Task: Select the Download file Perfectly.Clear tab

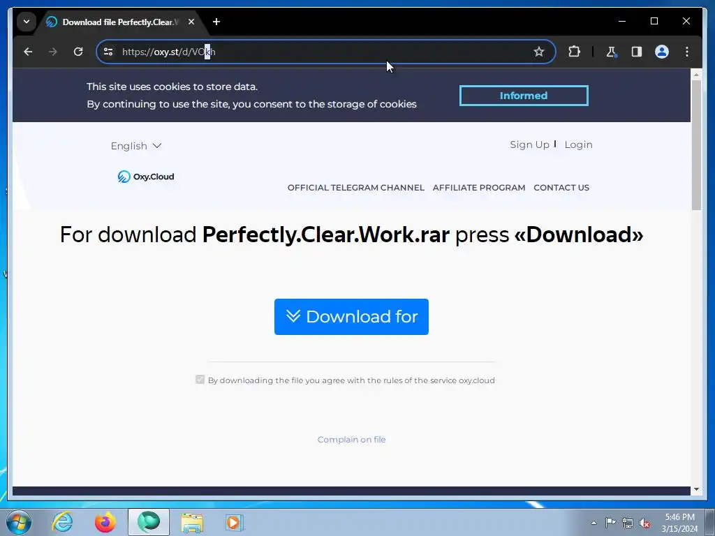Action: [x=120, y=22]
